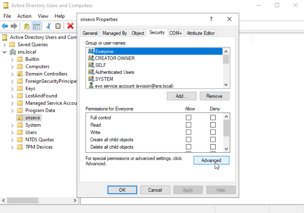This screenshot has width=304, height=213.
Task: Collapse the sns.local domain node
Action: pyautogui.click(x=5, y=52)
